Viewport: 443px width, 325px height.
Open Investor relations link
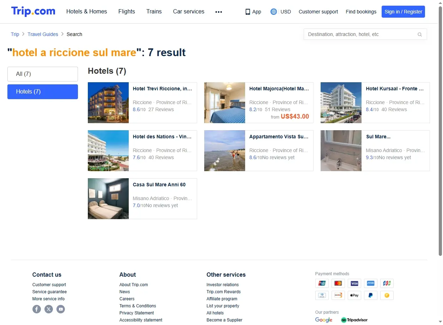[223, 285]
